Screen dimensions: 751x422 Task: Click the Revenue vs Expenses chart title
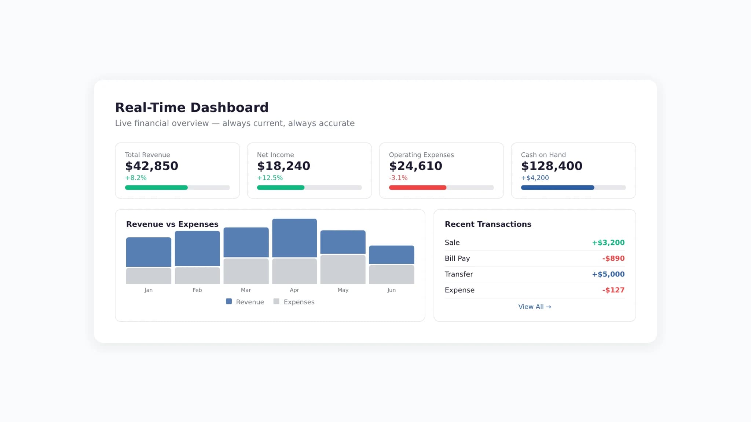click(x=172, y=224)
